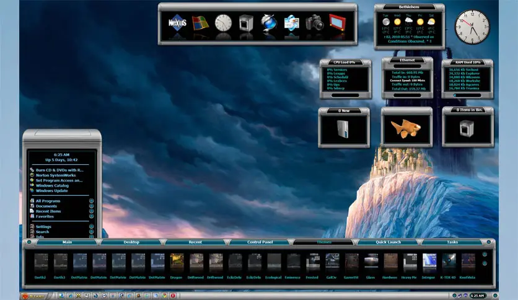This screenshot has width=518, height=300.
Task: Click the CPU Load meter bar
Action: 345,95
